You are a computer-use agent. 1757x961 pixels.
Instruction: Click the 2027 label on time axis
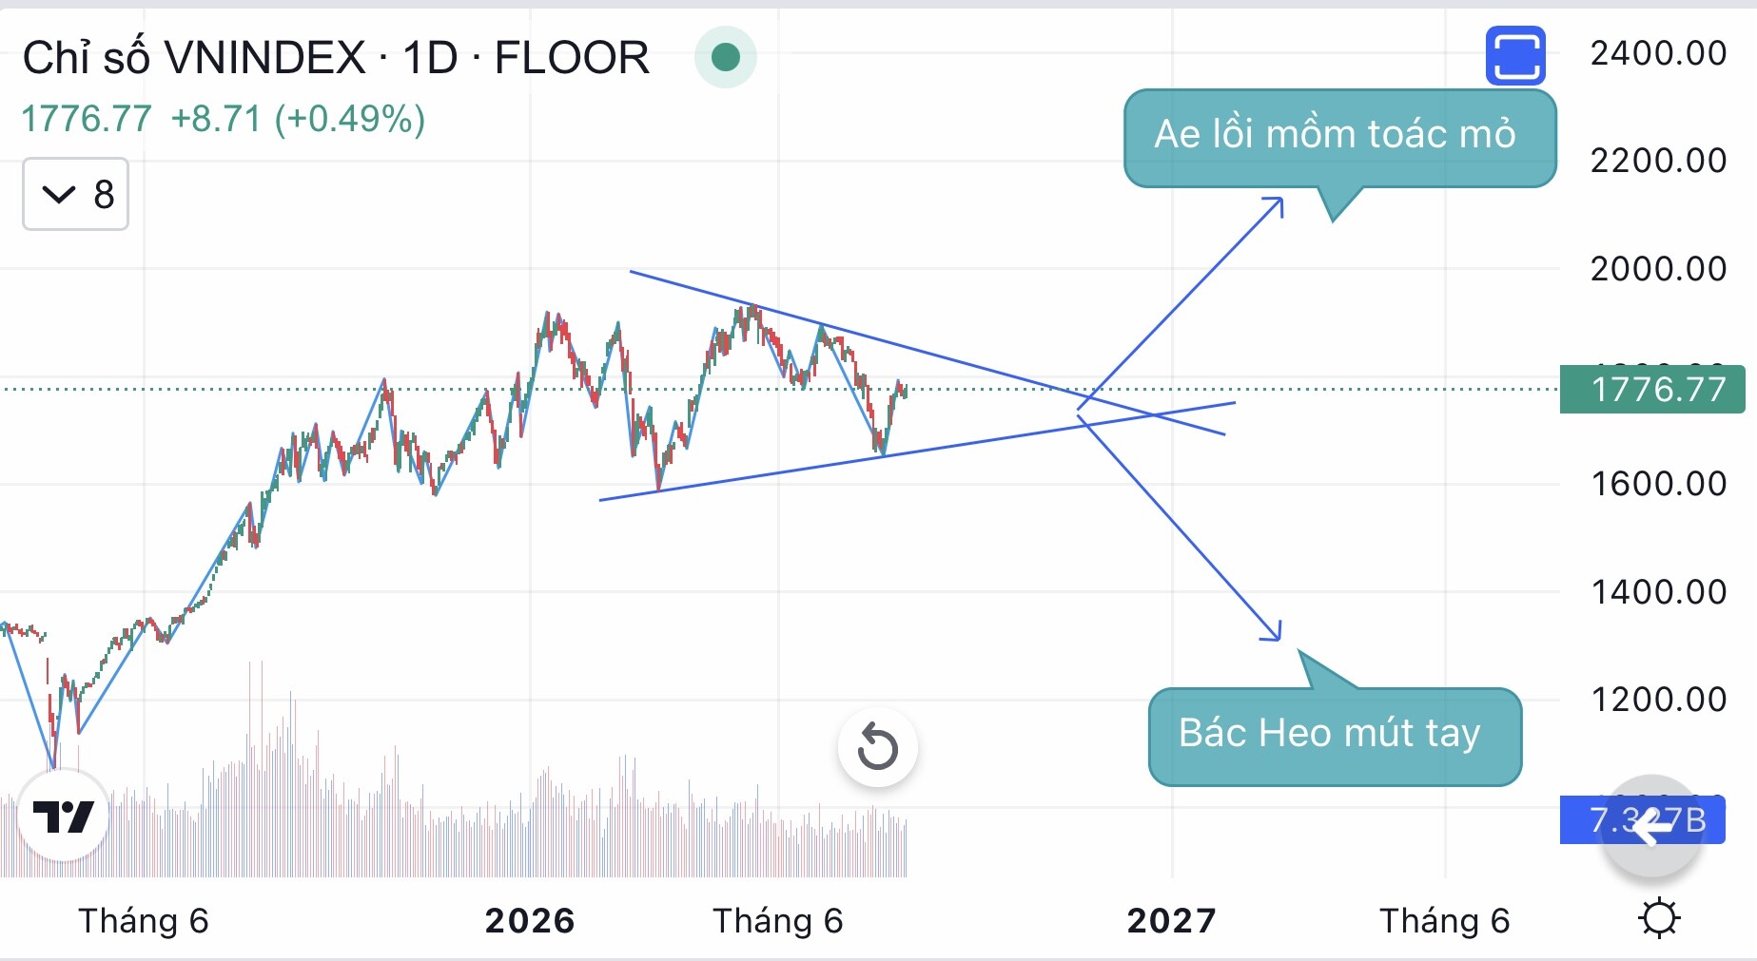click(x=1171, y=920)
